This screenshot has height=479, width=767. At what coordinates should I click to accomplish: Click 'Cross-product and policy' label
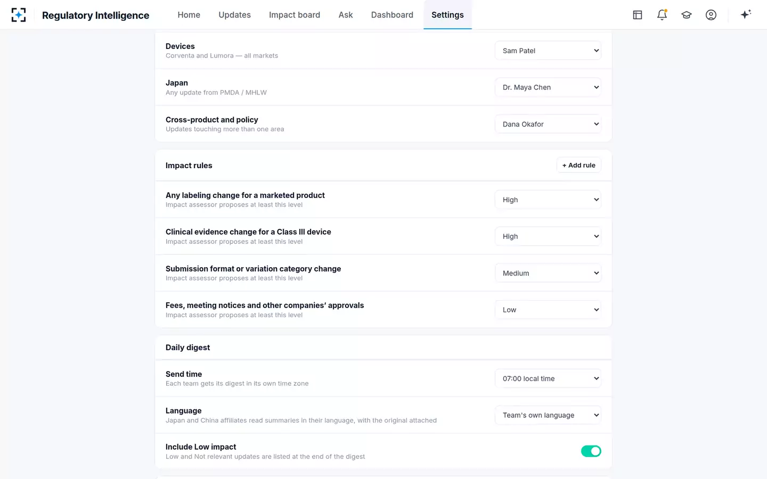click(212, 120)
